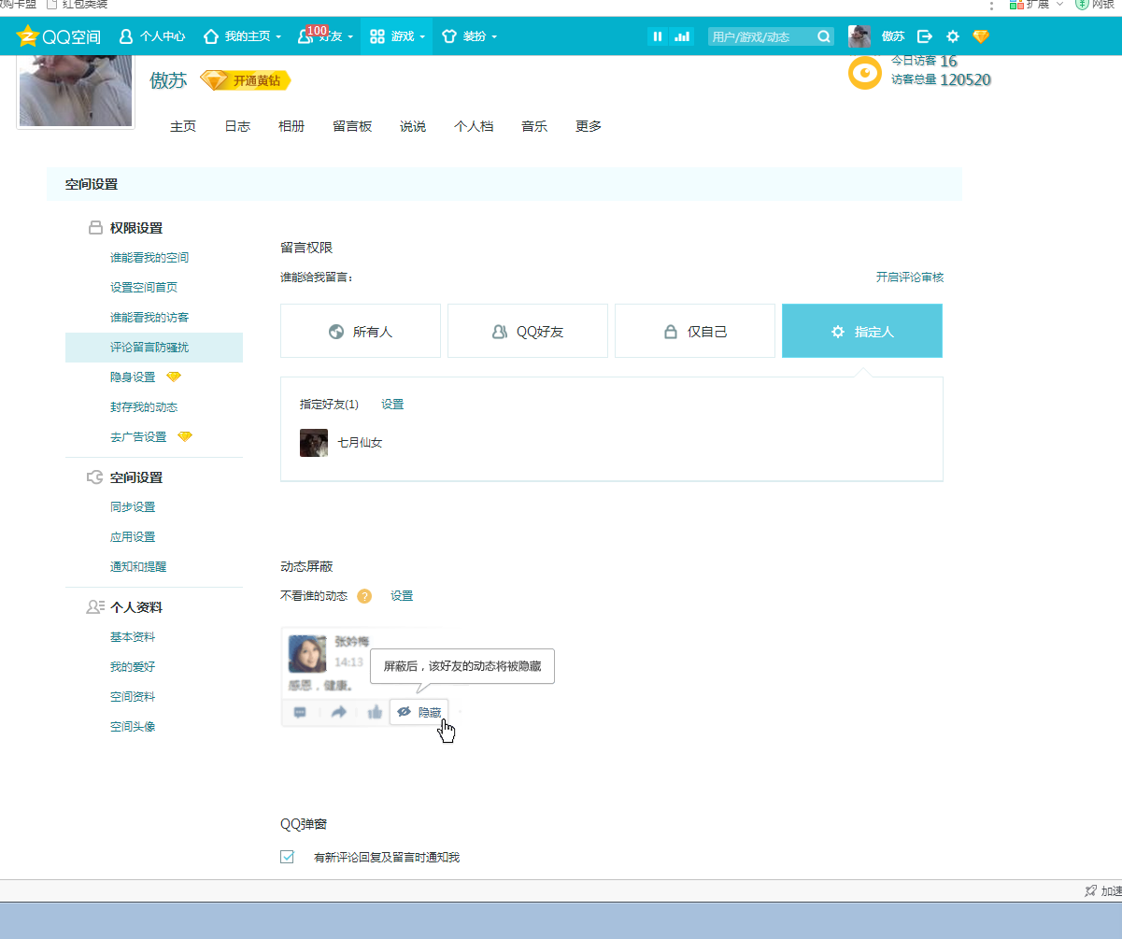Select 谁能看我的访客 in sidebar
Image resolution: width=1122 pixels, height=939 pixels.
pos(149,317)
